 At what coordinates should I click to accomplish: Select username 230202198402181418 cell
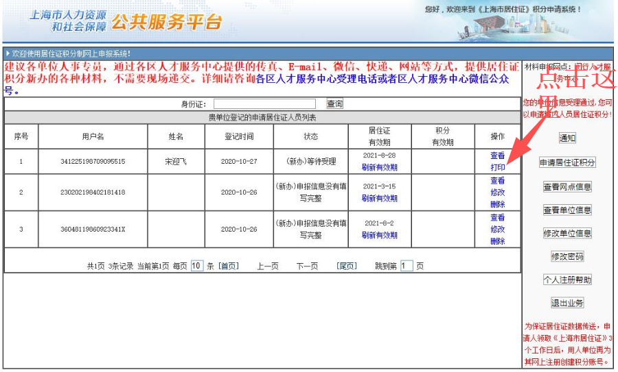[x=93, y=193]
